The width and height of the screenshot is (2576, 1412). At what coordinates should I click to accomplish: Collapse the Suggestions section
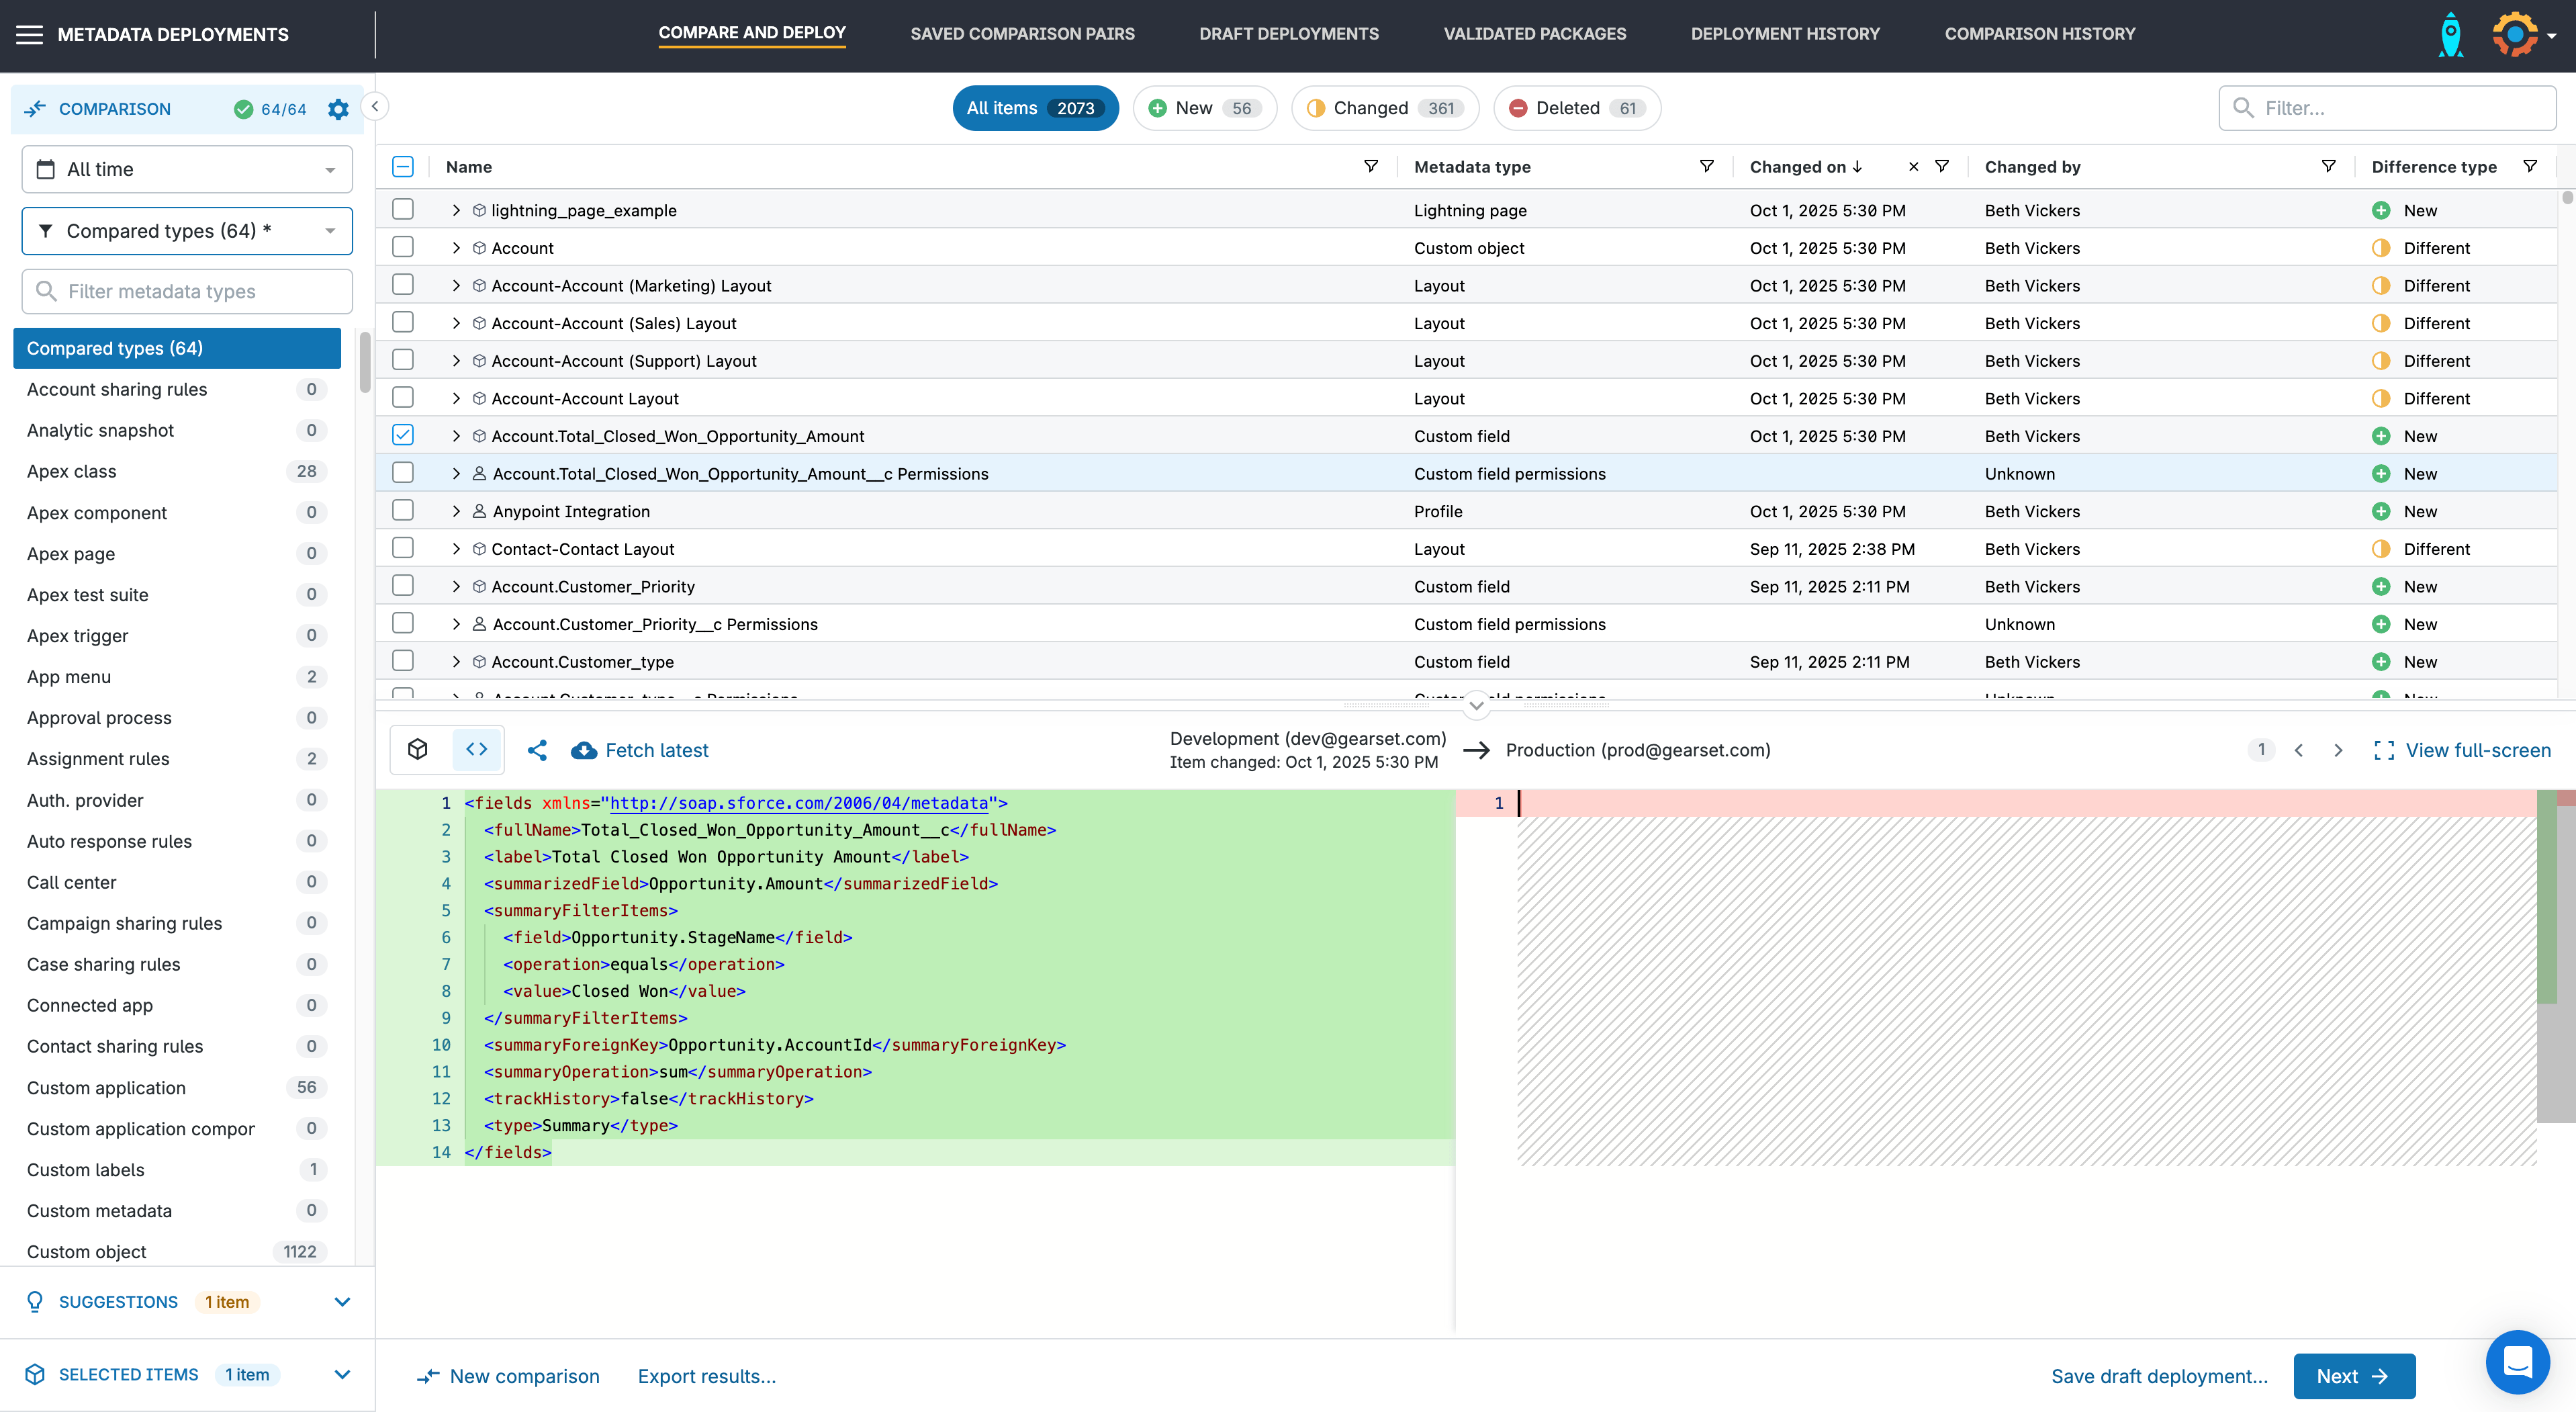[343, 1301]
